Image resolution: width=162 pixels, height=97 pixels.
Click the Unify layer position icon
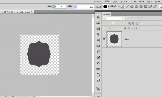136,23
